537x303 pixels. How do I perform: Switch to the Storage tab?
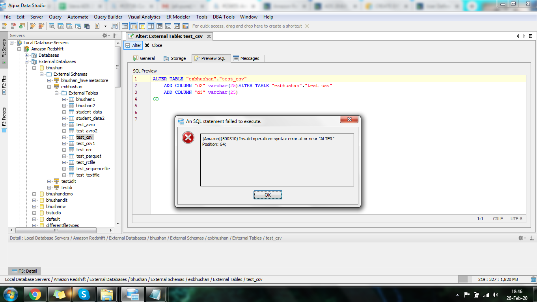175,58
